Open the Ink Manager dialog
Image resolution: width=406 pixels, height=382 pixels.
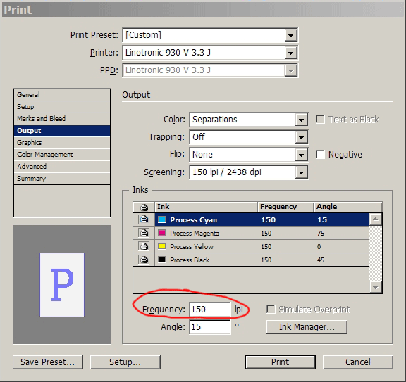pos(307,327)
